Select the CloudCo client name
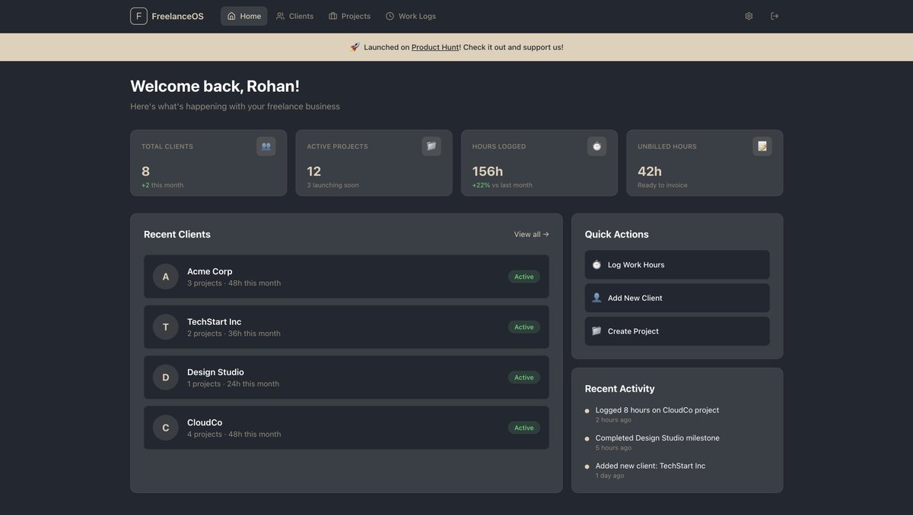Image resolution: width=913 pixels, height=515 pixels. pos(205,422)
